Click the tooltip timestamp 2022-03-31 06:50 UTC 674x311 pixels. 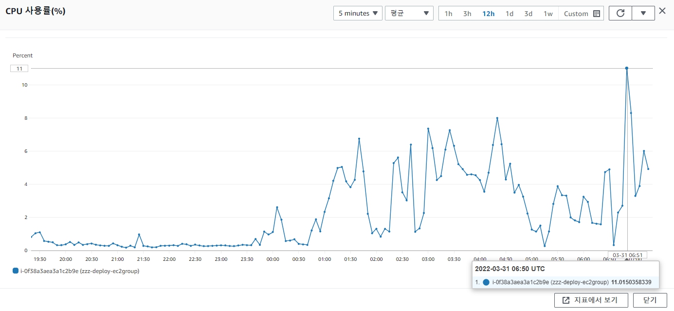coord(510,269)
